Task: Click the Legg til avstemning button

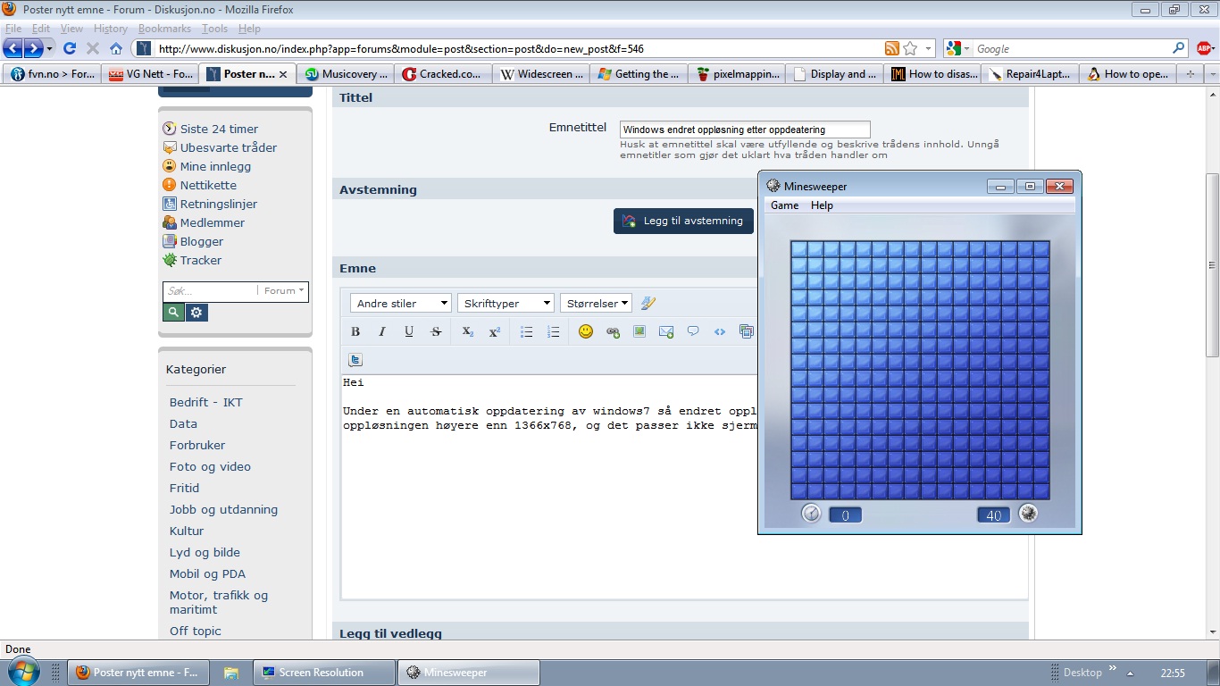Action: [683, 221]
